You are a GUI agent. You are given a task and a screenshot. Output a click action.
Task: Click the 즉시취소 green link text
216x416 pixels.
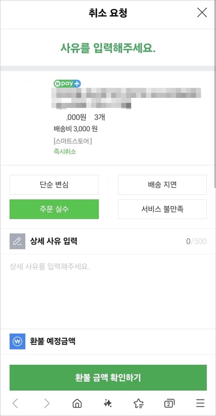65,152
